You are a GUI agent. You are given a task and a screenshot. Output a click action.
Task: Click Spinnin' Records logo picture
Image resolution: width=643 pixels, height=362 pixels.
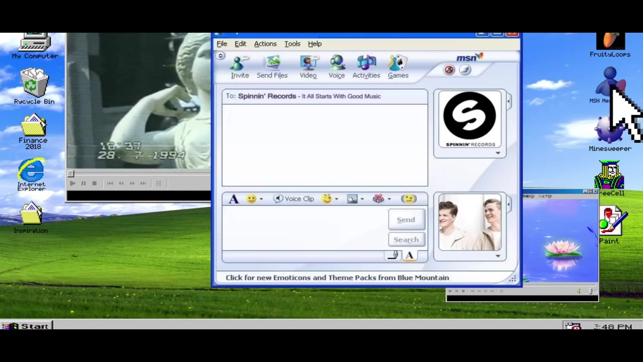coord(470,120)
